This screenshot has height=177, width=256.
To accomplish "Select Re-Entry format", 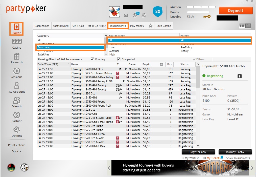I will tap(187, 47).
